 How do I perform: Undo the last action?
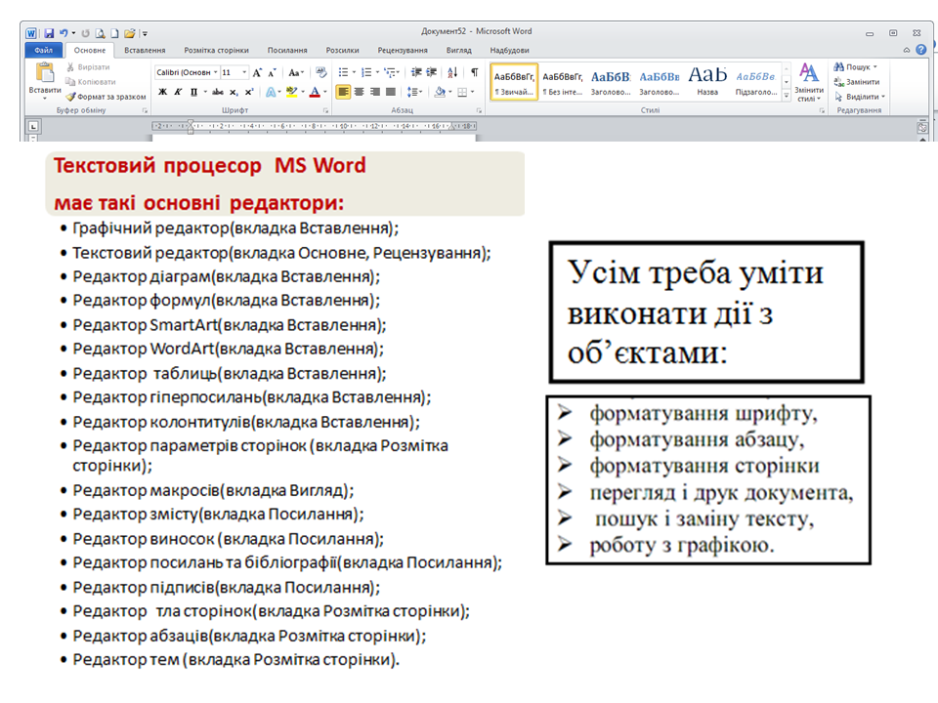coord(63,33)
